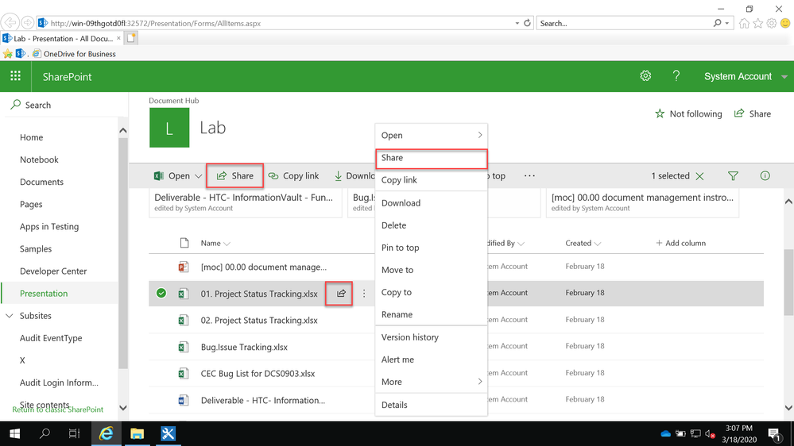794x446 pixels.
Task: Open the help question mark icon
Action: (x=676, y=76)
